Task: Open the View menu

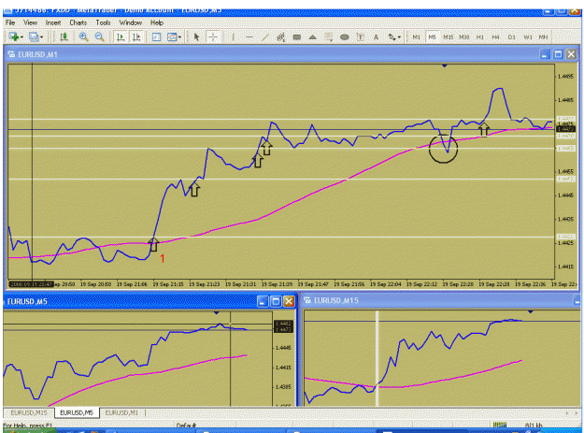Action: (30, 22)
